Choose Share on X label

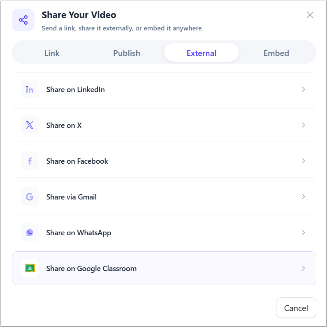tap(64, 125)
